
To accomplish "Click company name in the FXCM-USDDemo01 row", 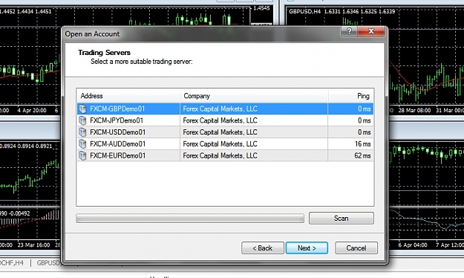I will coord(220,132).
